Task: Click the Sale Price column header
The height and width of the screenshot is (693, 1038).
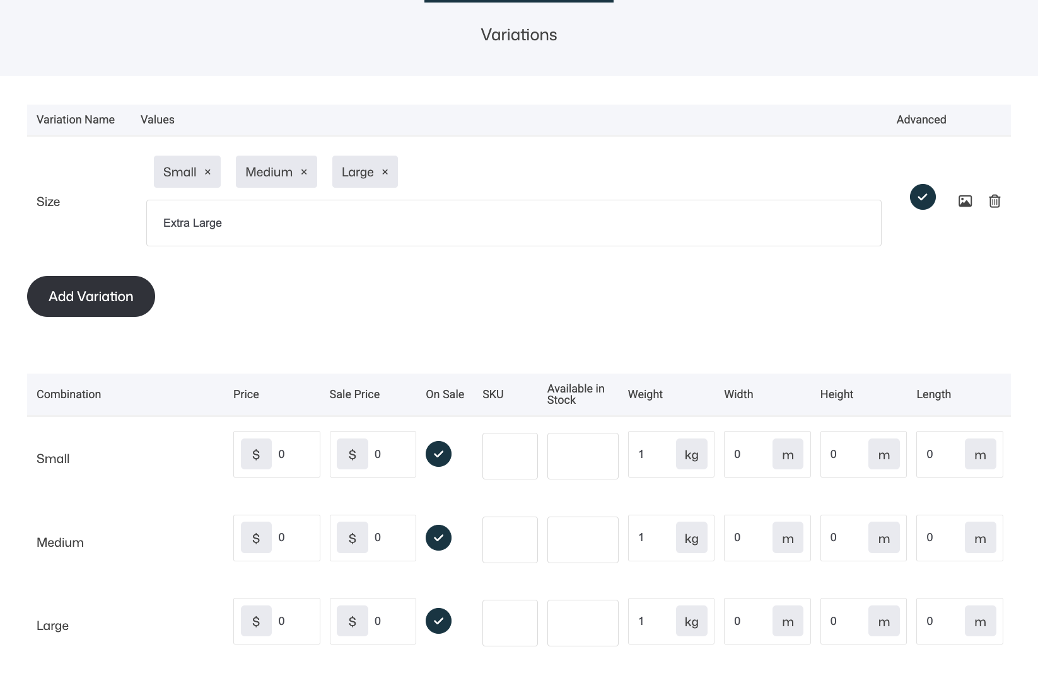Action: 354,394
